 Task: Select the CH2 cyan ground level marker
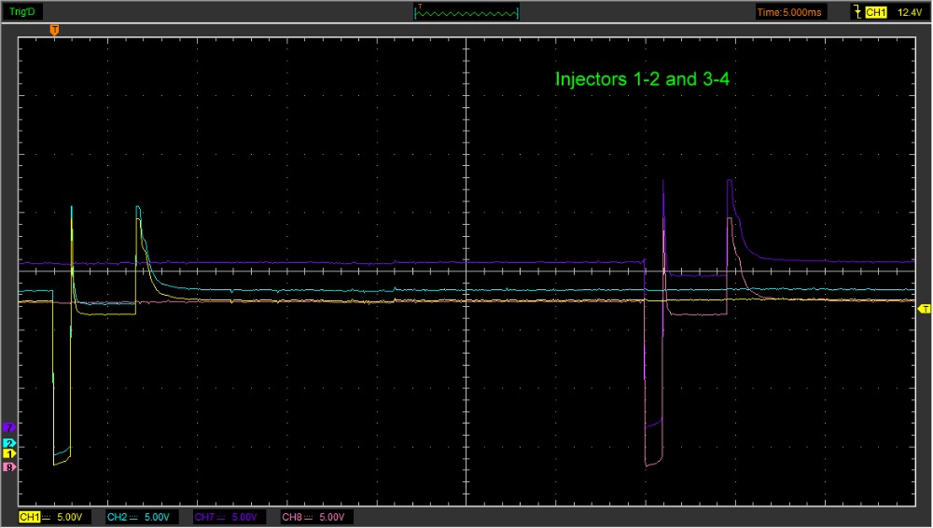(x=9, y=442)
